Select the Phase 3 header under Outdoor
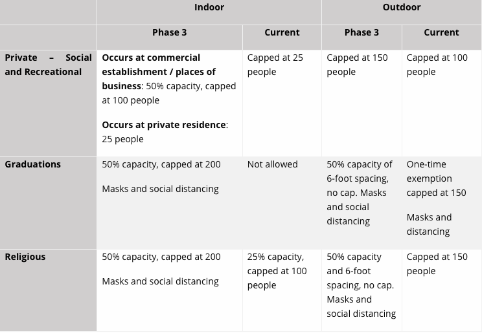The width and height of the screenshot is (482, 333). coord(361,32)
